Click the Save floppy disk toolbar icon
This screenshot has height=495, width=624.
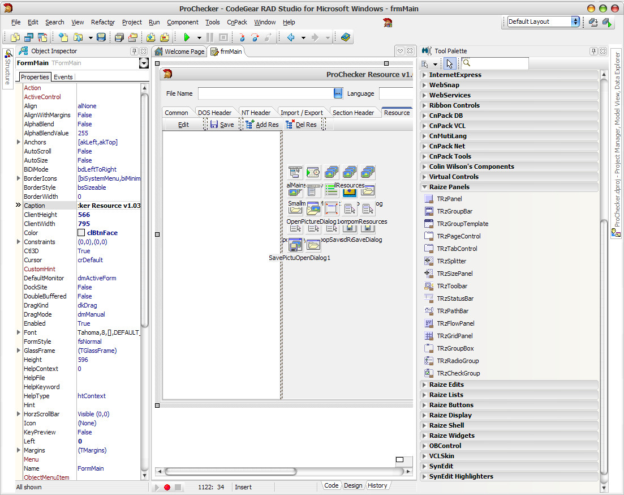pyautogui.click(x=101, y=37)
